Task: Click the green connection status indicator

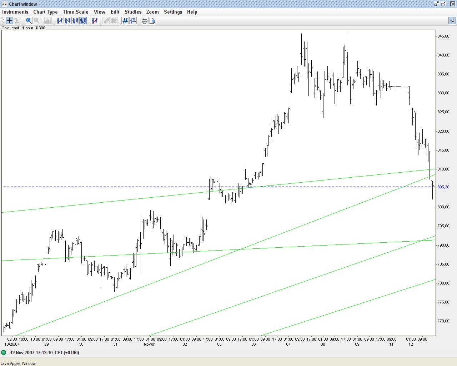Action: tap(4, 353)
